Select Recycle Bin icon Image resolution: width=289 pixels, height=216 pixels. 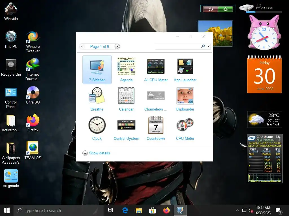[x=11, y=67]
